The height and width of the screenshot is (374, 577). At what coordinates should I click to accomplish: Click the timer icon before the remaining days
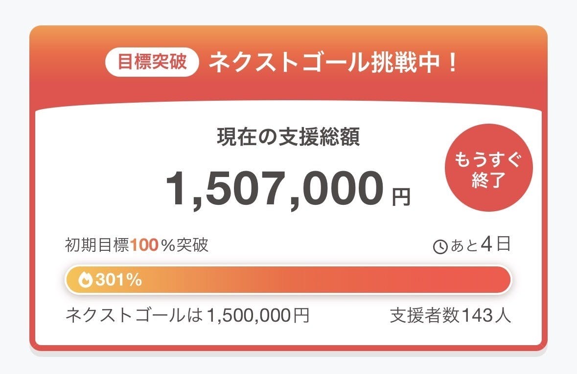440,246
